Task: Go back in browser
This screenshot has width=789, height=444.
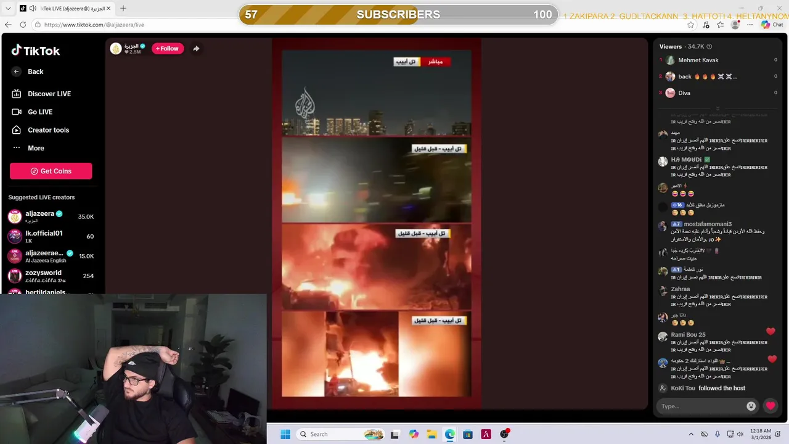Action: click(8, 25)
